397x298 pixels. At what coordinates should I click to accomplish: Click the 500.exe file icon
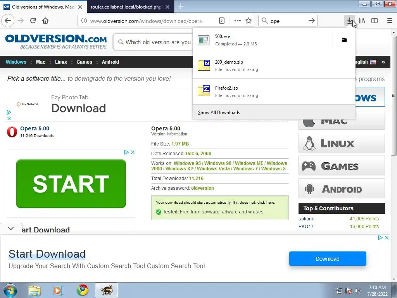[204, 40]
